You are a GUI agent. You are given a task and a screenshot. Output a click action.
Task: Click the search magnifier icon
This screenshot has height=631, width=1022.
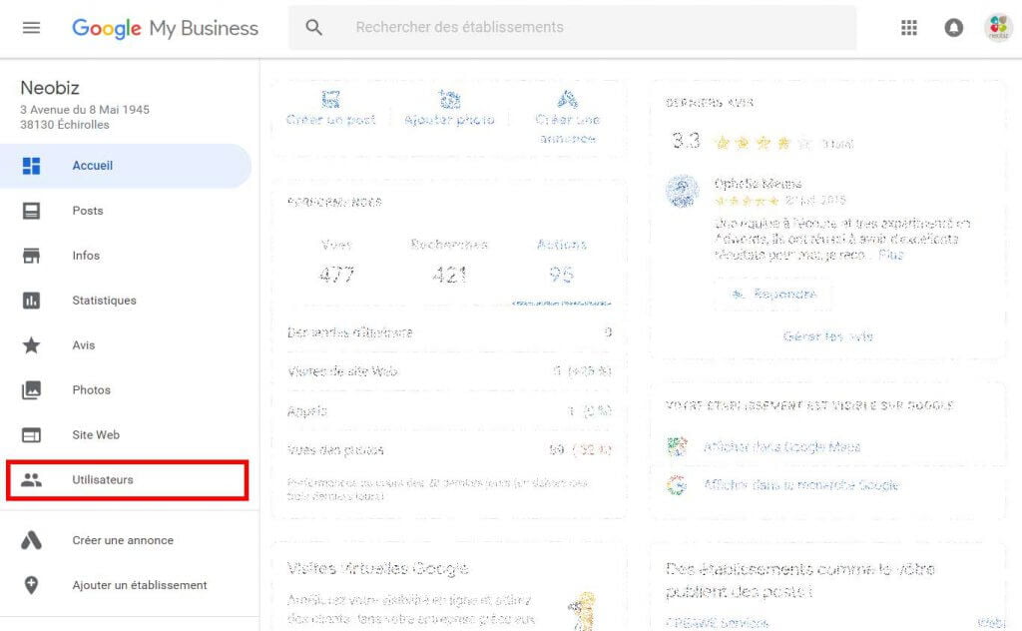314,27
